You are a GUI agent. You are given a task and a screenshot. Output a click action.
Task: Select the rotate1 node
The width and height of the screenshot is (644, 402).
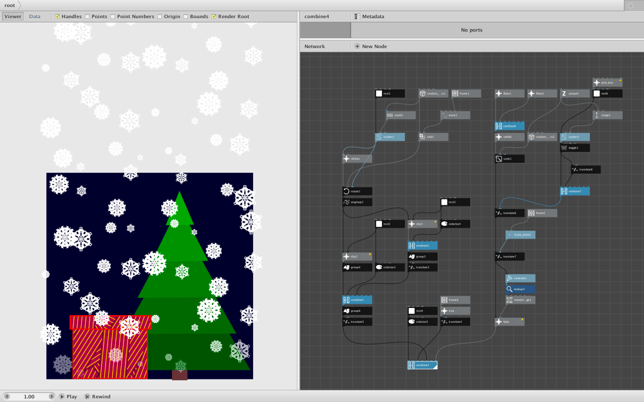coord(357,191)
